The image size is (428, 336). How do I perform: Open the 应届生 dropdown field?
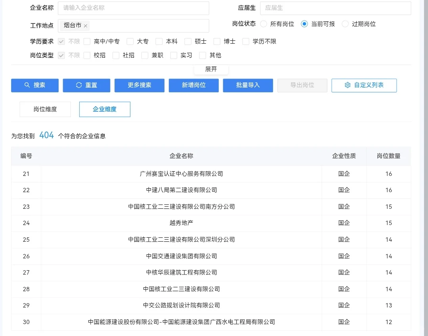click(336, 8)
